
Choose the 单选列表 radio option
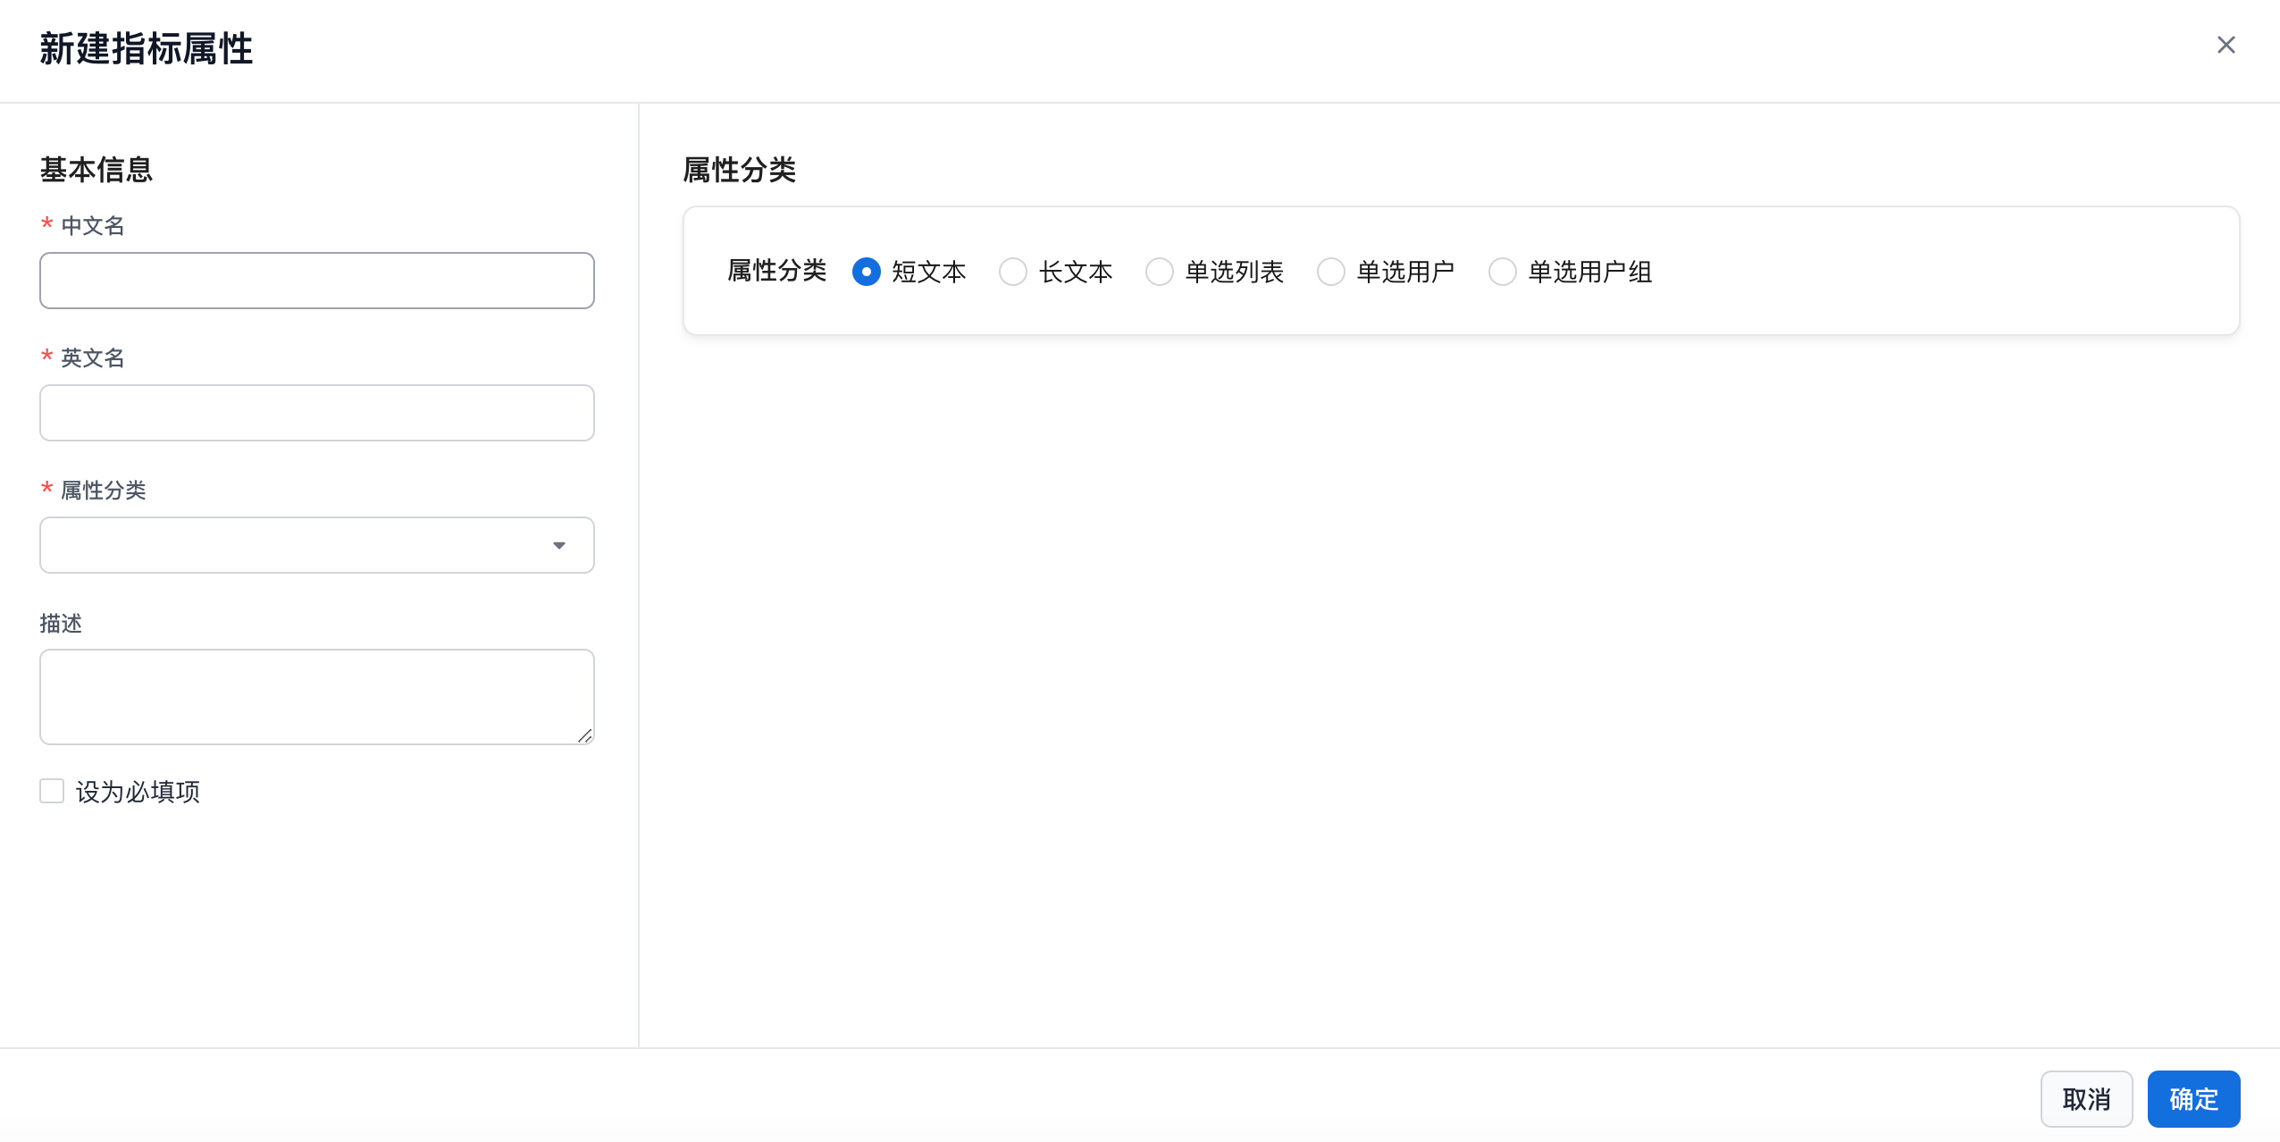pyautogui.click(x=1159, y=272)
